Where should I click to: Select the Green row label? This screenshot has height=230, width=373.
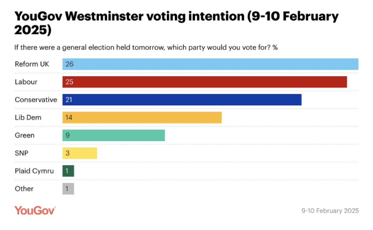(24, 135)
